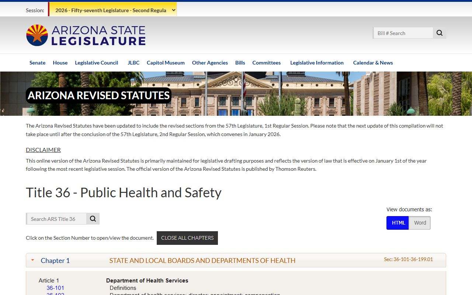472x295 pixels.
Task: Open the Legislative Council menu
Action: coord(97,63)
